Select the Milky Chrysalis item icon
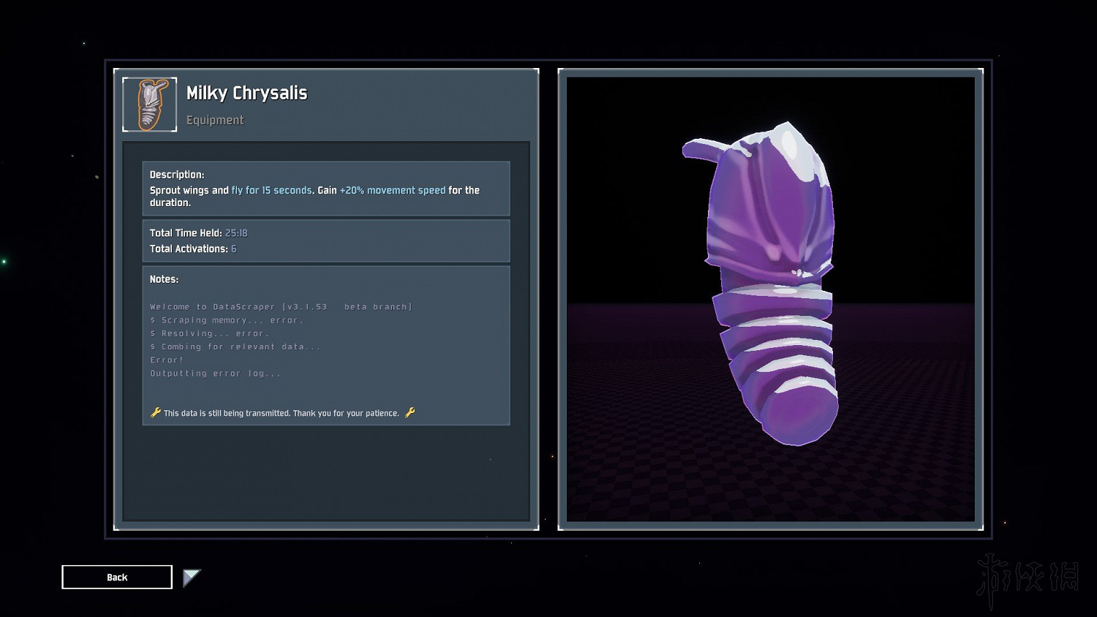Screen dimensions: 1097x617 [150, 105]
